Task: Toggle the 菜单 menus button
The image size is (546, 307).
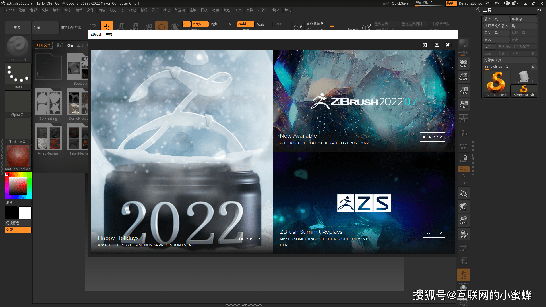Action: [451, 3]
